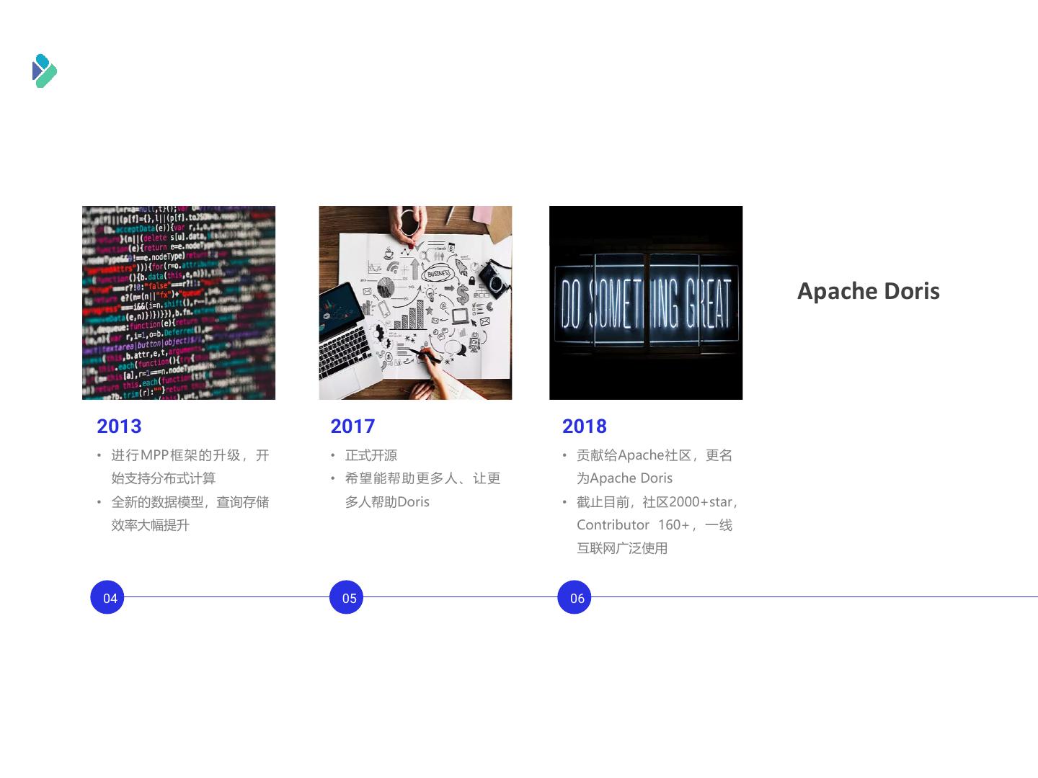Click the 'Apache Doris' title text
The width and height of the screenshot is (1038, 778).
[x=869, y=290]
